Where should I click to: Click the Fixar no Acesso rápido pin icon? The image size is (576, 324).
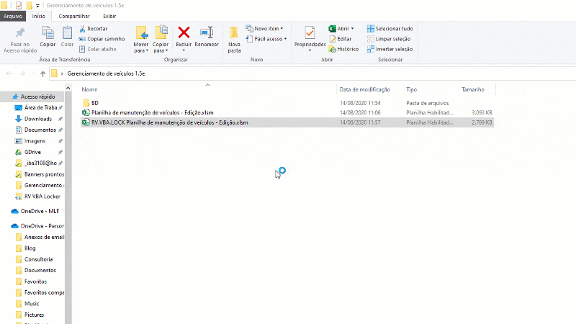click(x=20, y=32)
